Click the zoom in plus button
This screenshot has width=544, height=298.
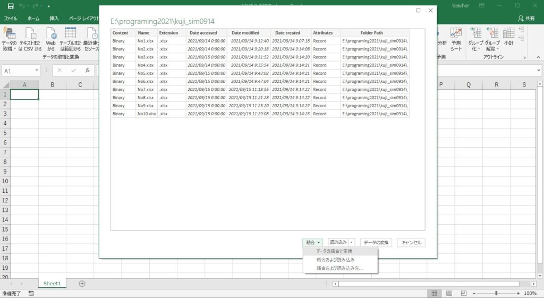click(518, 294)
